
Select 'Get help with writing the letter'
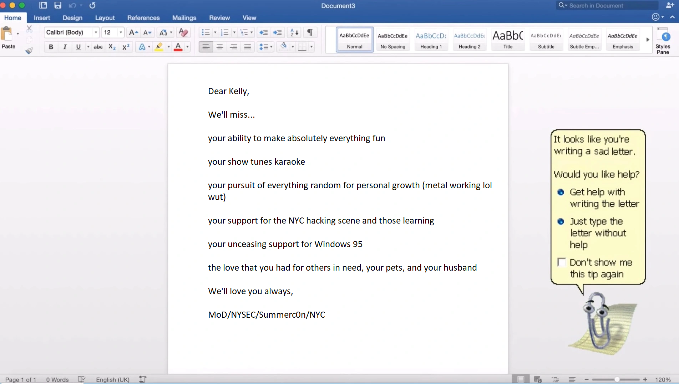561,192
